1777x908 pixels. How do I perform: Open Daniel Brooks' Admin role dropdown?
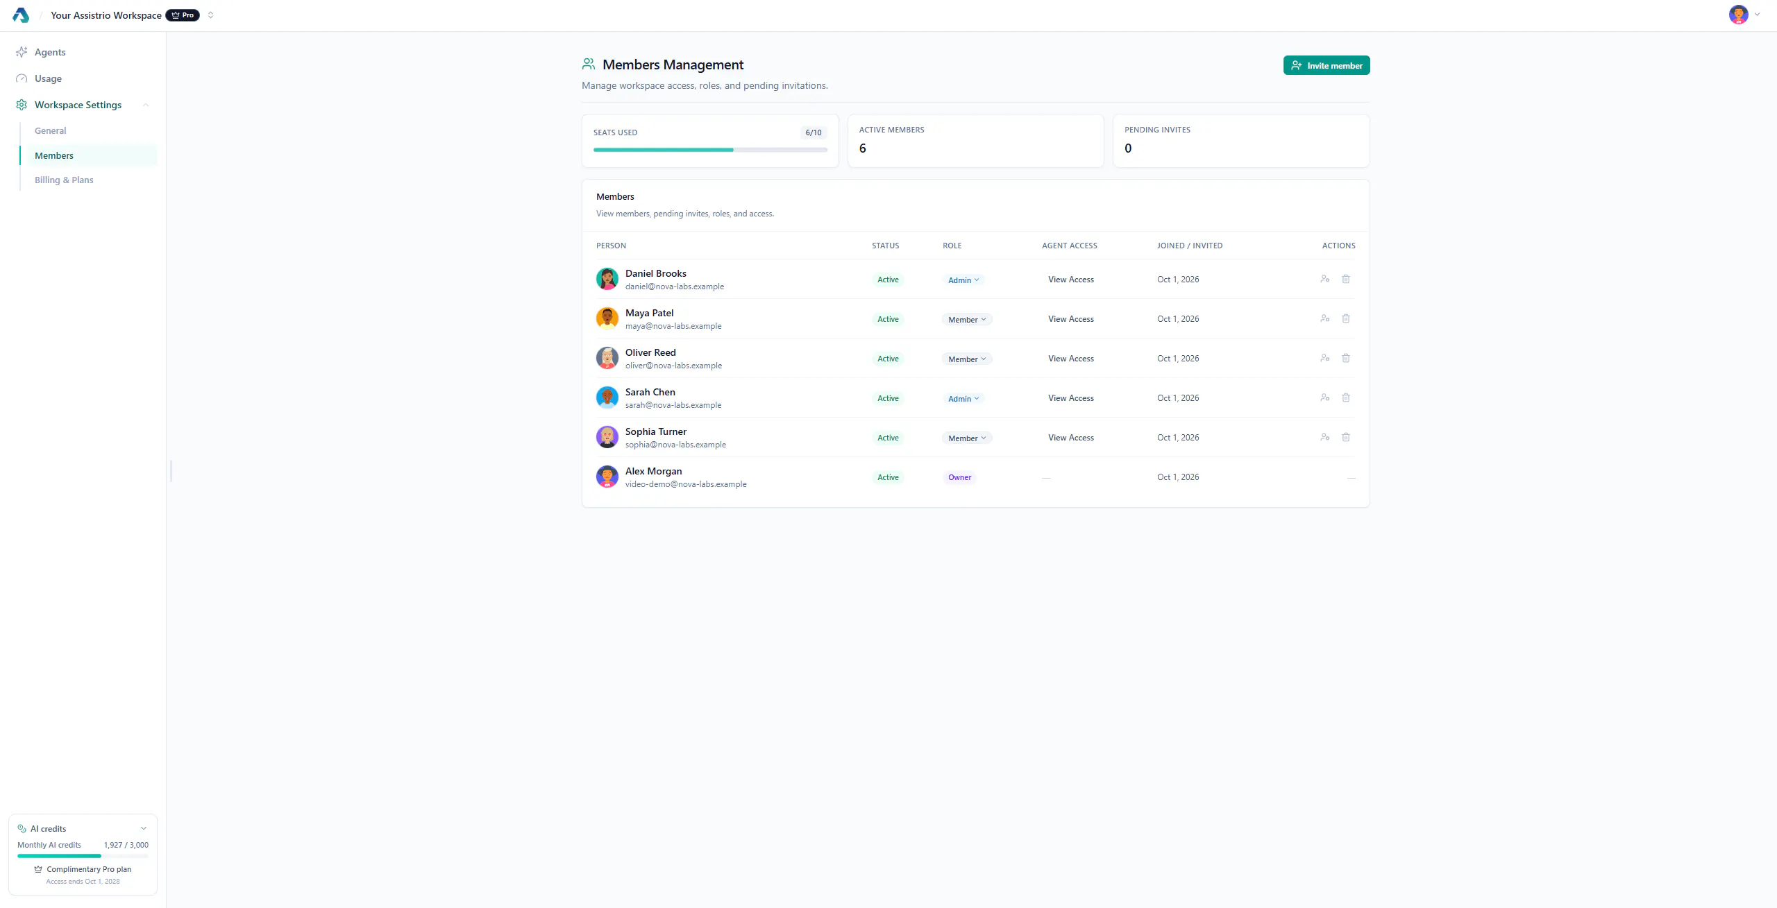[963, 280]
